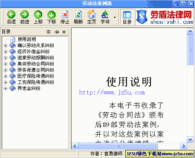Expand the 劳务派遣合同纠纷 node

5,70
